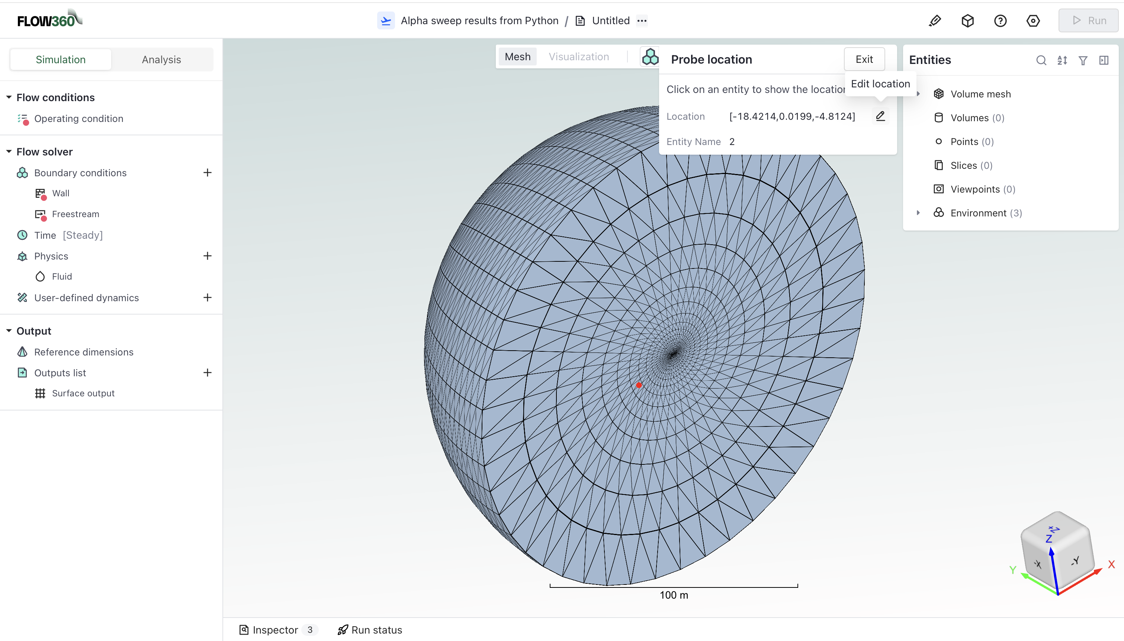This screenshot has height=641, width=1124.
Task: Click the pencil annotation icon in top toolbar
Action: click(935, 20)
